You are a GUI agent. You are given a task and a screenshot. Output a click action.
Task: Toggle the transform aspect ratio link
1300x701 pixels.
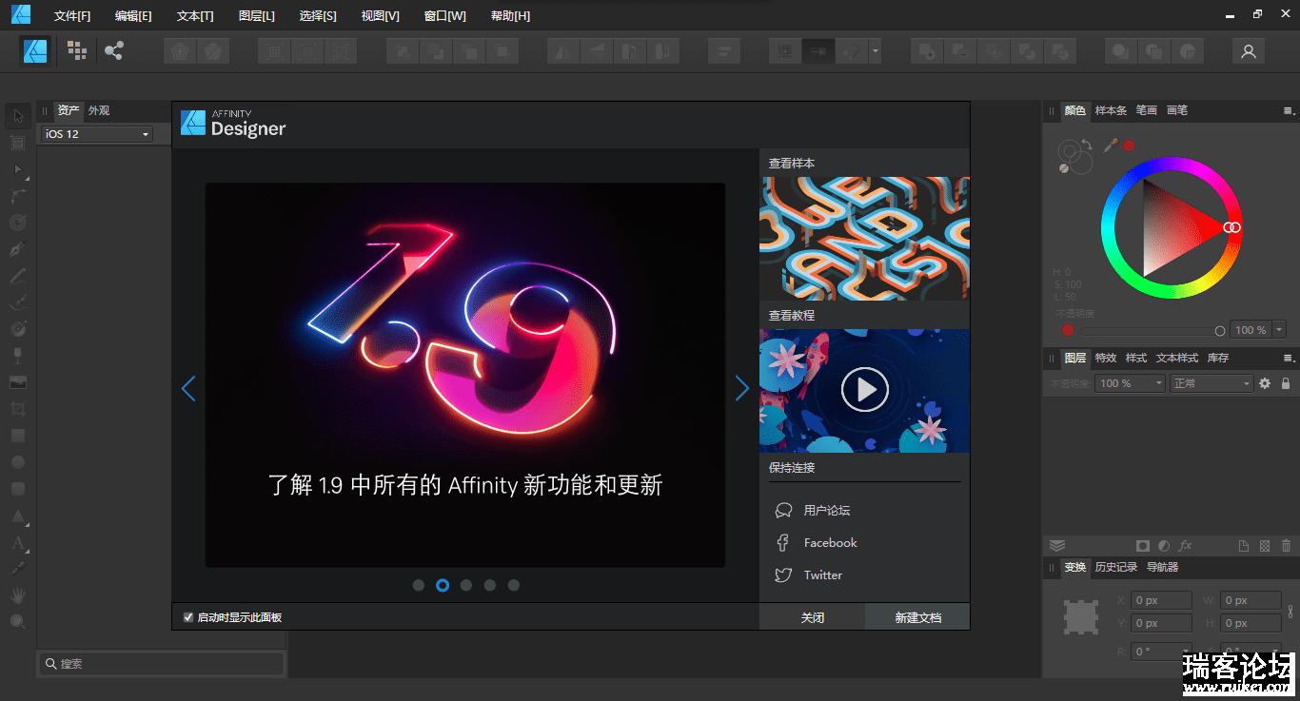pyautogui.click(x=1290, y=612)
